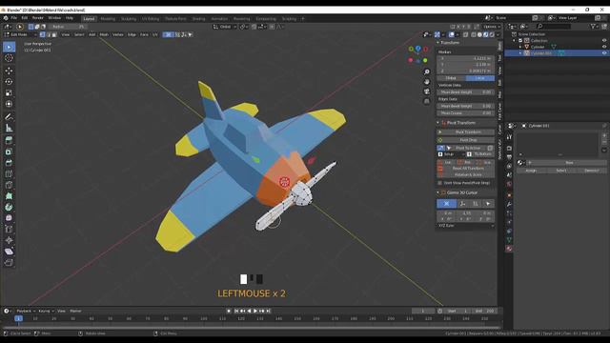This screenshot has width=610, height=343.
Task: Open the Material properties tab icon
Action: [x=509, y=249]
